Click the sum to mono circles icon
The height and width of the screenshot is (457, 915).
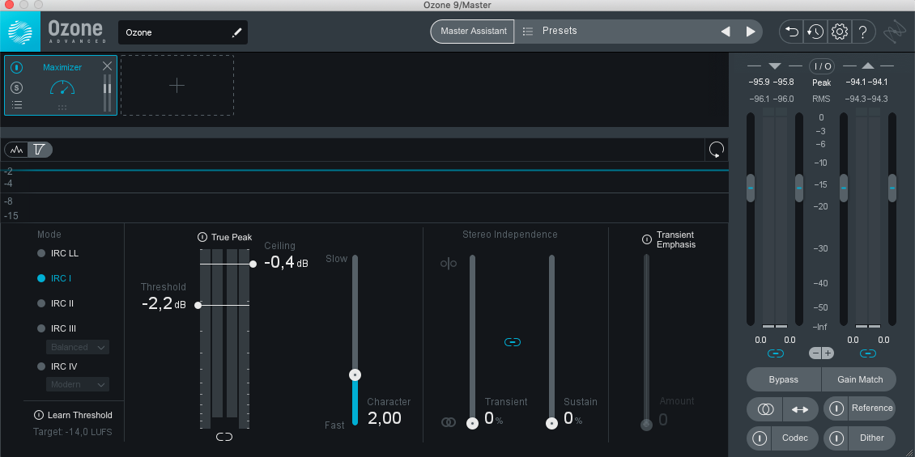pos(765,409)
